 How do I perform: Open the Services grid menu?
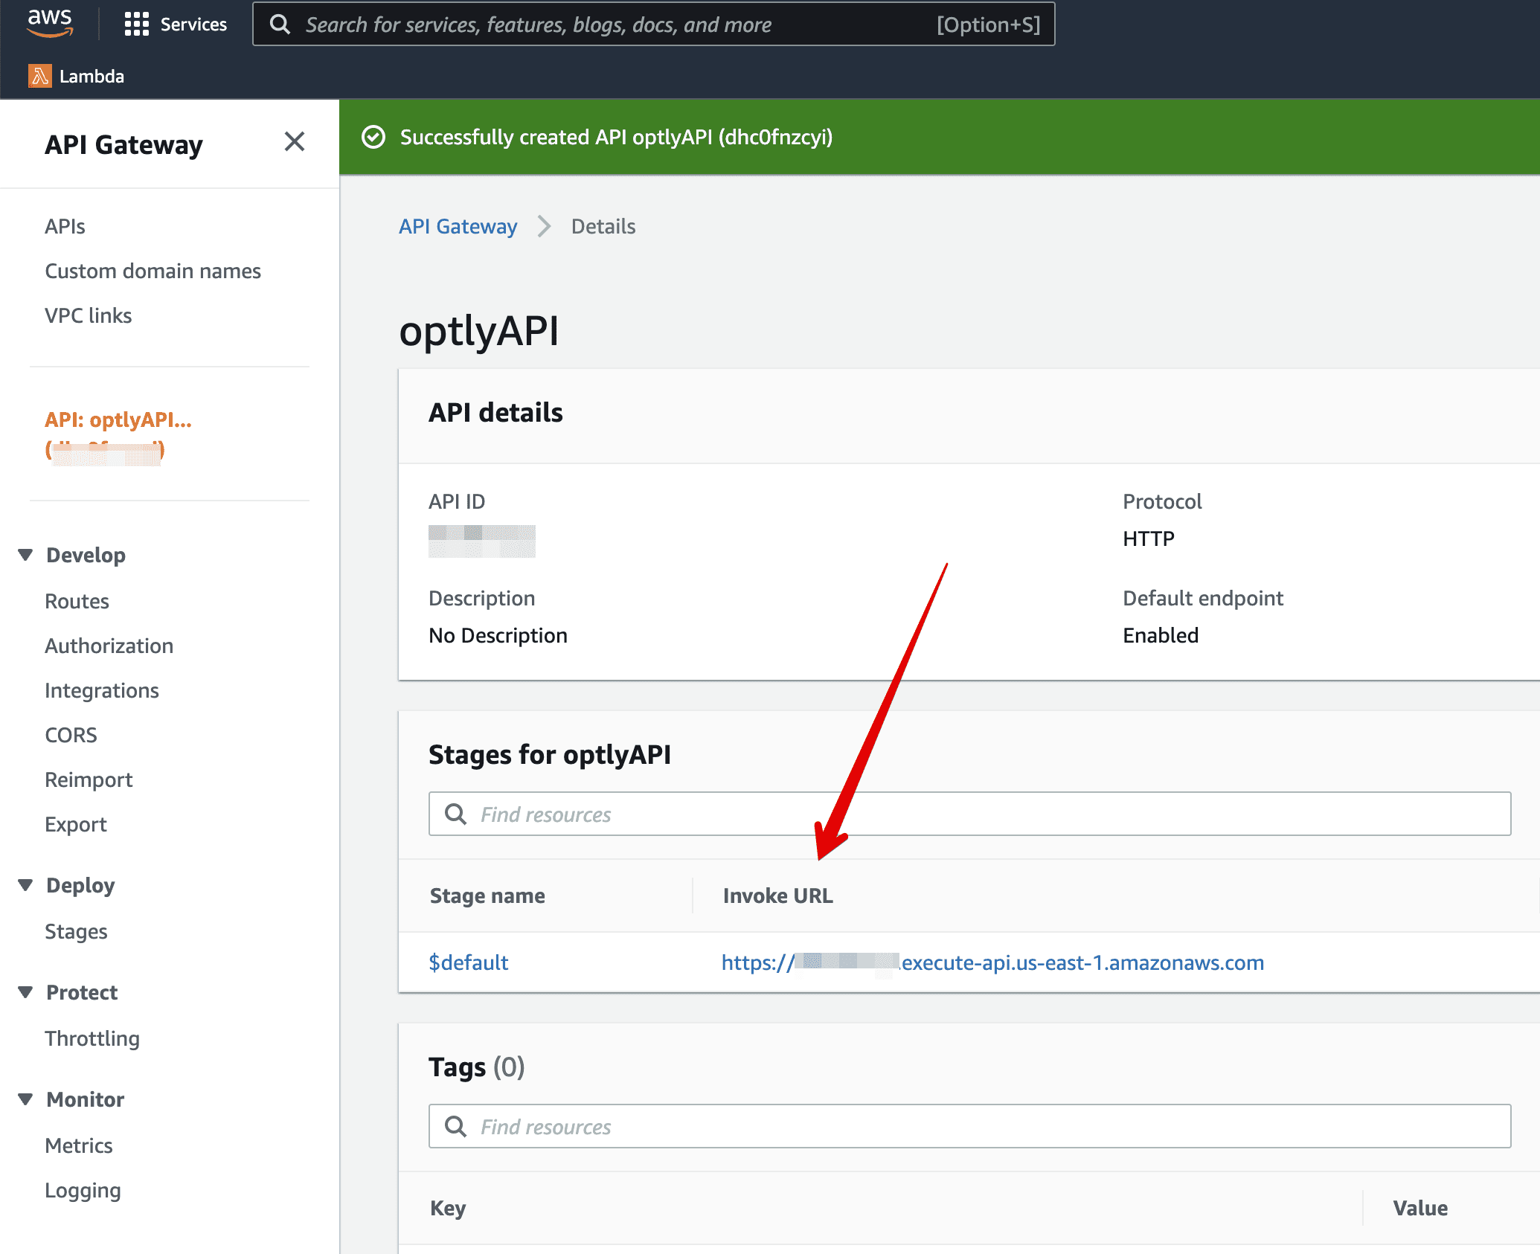(137, 24)
